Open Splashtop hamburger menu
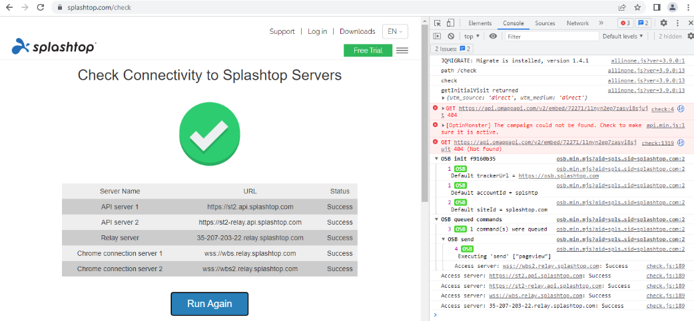Image resolution: width=694 pixels, height=321 pixels. 402,51
